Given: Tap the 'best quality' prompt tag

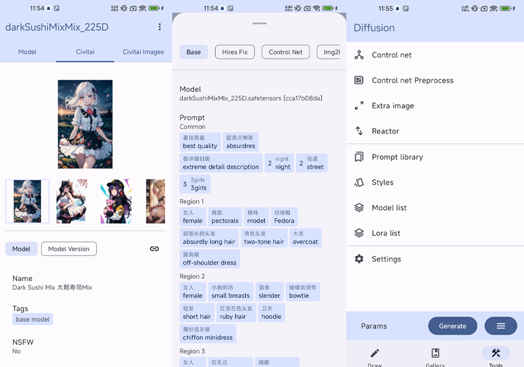Looking at the screenshot, I should click(x=200, y=142).
